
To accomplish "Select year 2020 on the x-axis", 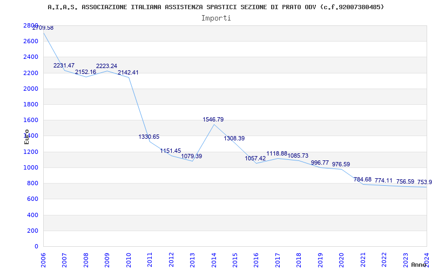I will (x=342, y=260).
